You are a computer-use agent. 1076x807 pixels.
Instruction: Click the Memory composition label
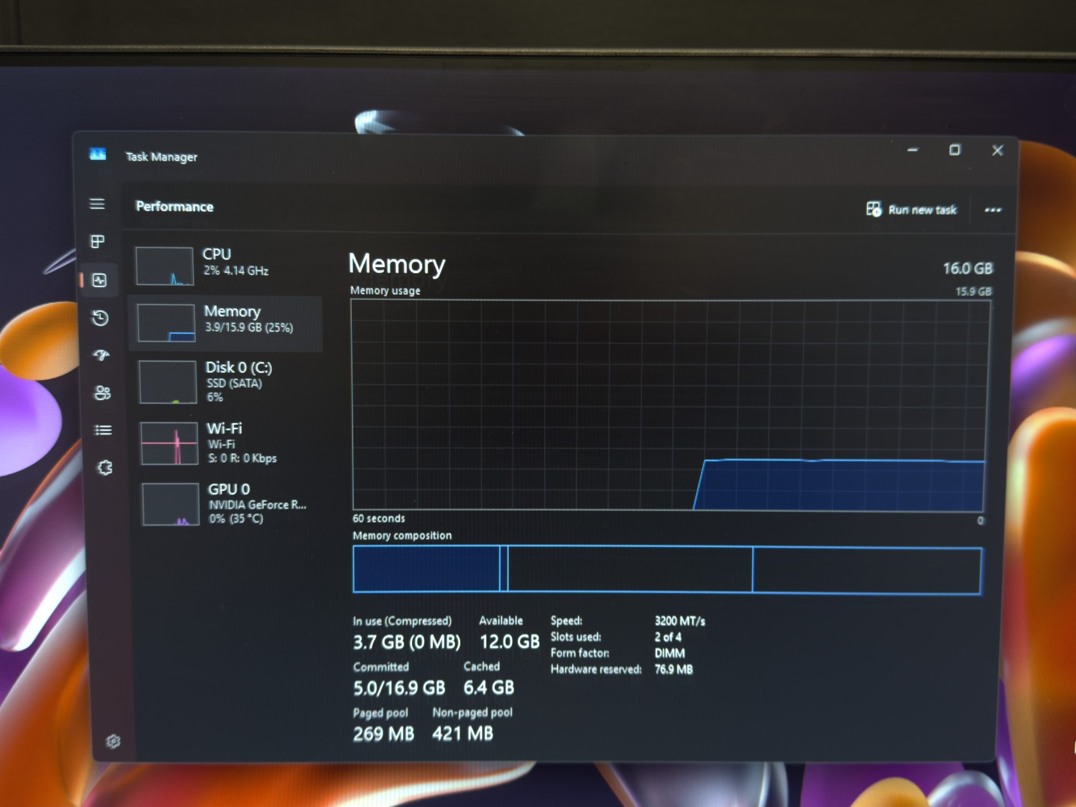click(402, 535)
